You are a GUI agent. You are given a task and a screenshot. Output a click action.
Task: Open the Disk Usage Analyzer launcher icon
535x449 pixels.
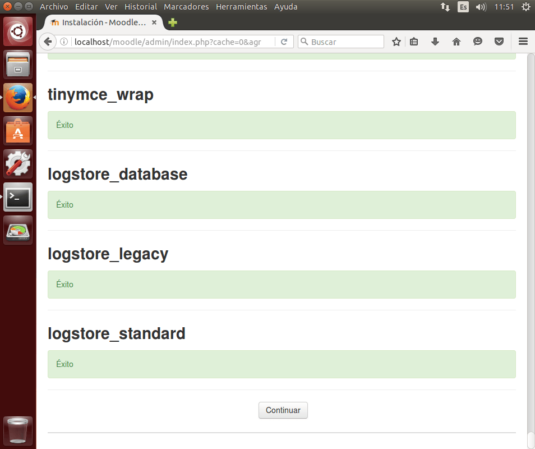click(18, 230)
